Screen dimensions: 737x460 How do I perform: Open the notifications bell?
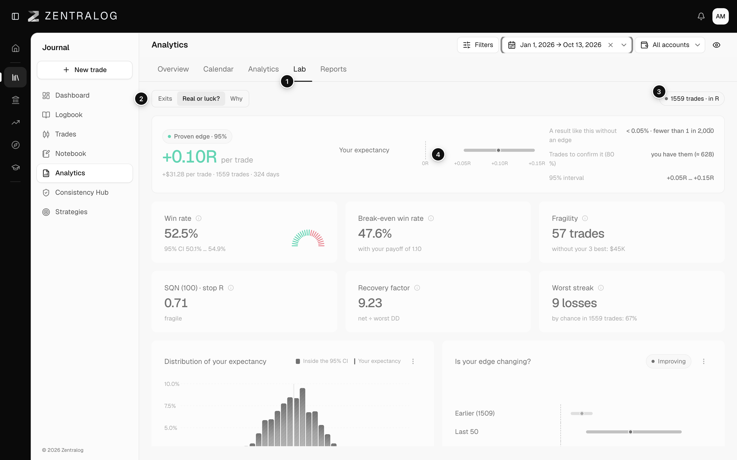(x=701, y=16)
